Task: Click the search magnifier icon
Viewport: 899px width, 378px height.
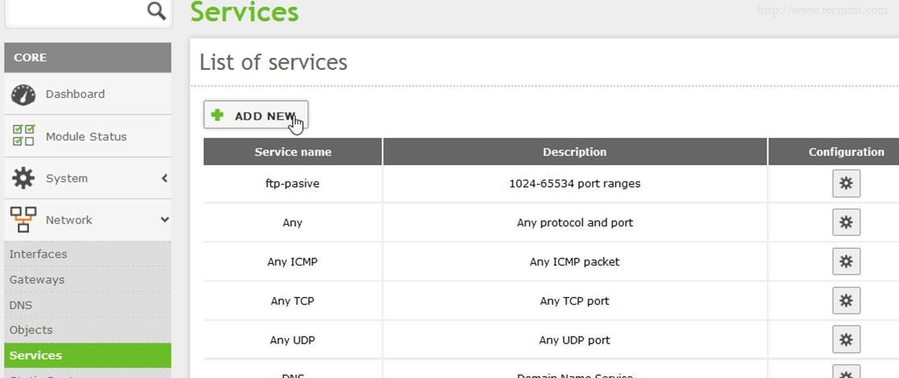Action: [157, 11]
